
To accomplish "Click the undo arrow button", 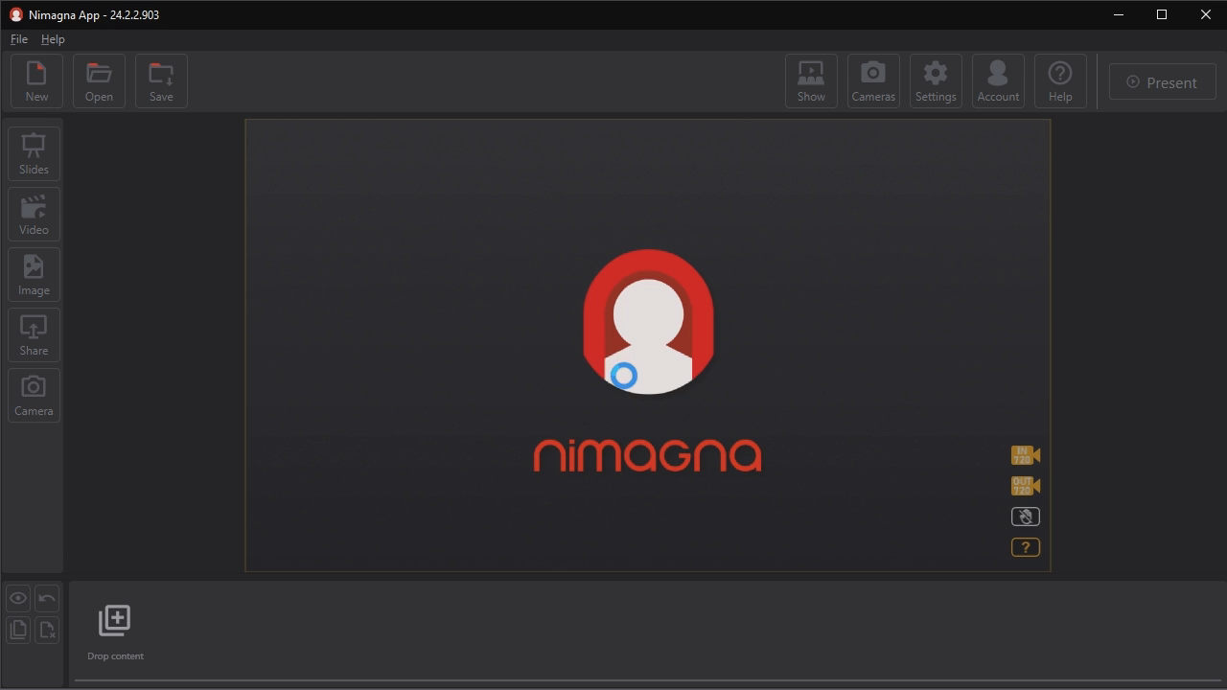I will (x=47, y=599).
